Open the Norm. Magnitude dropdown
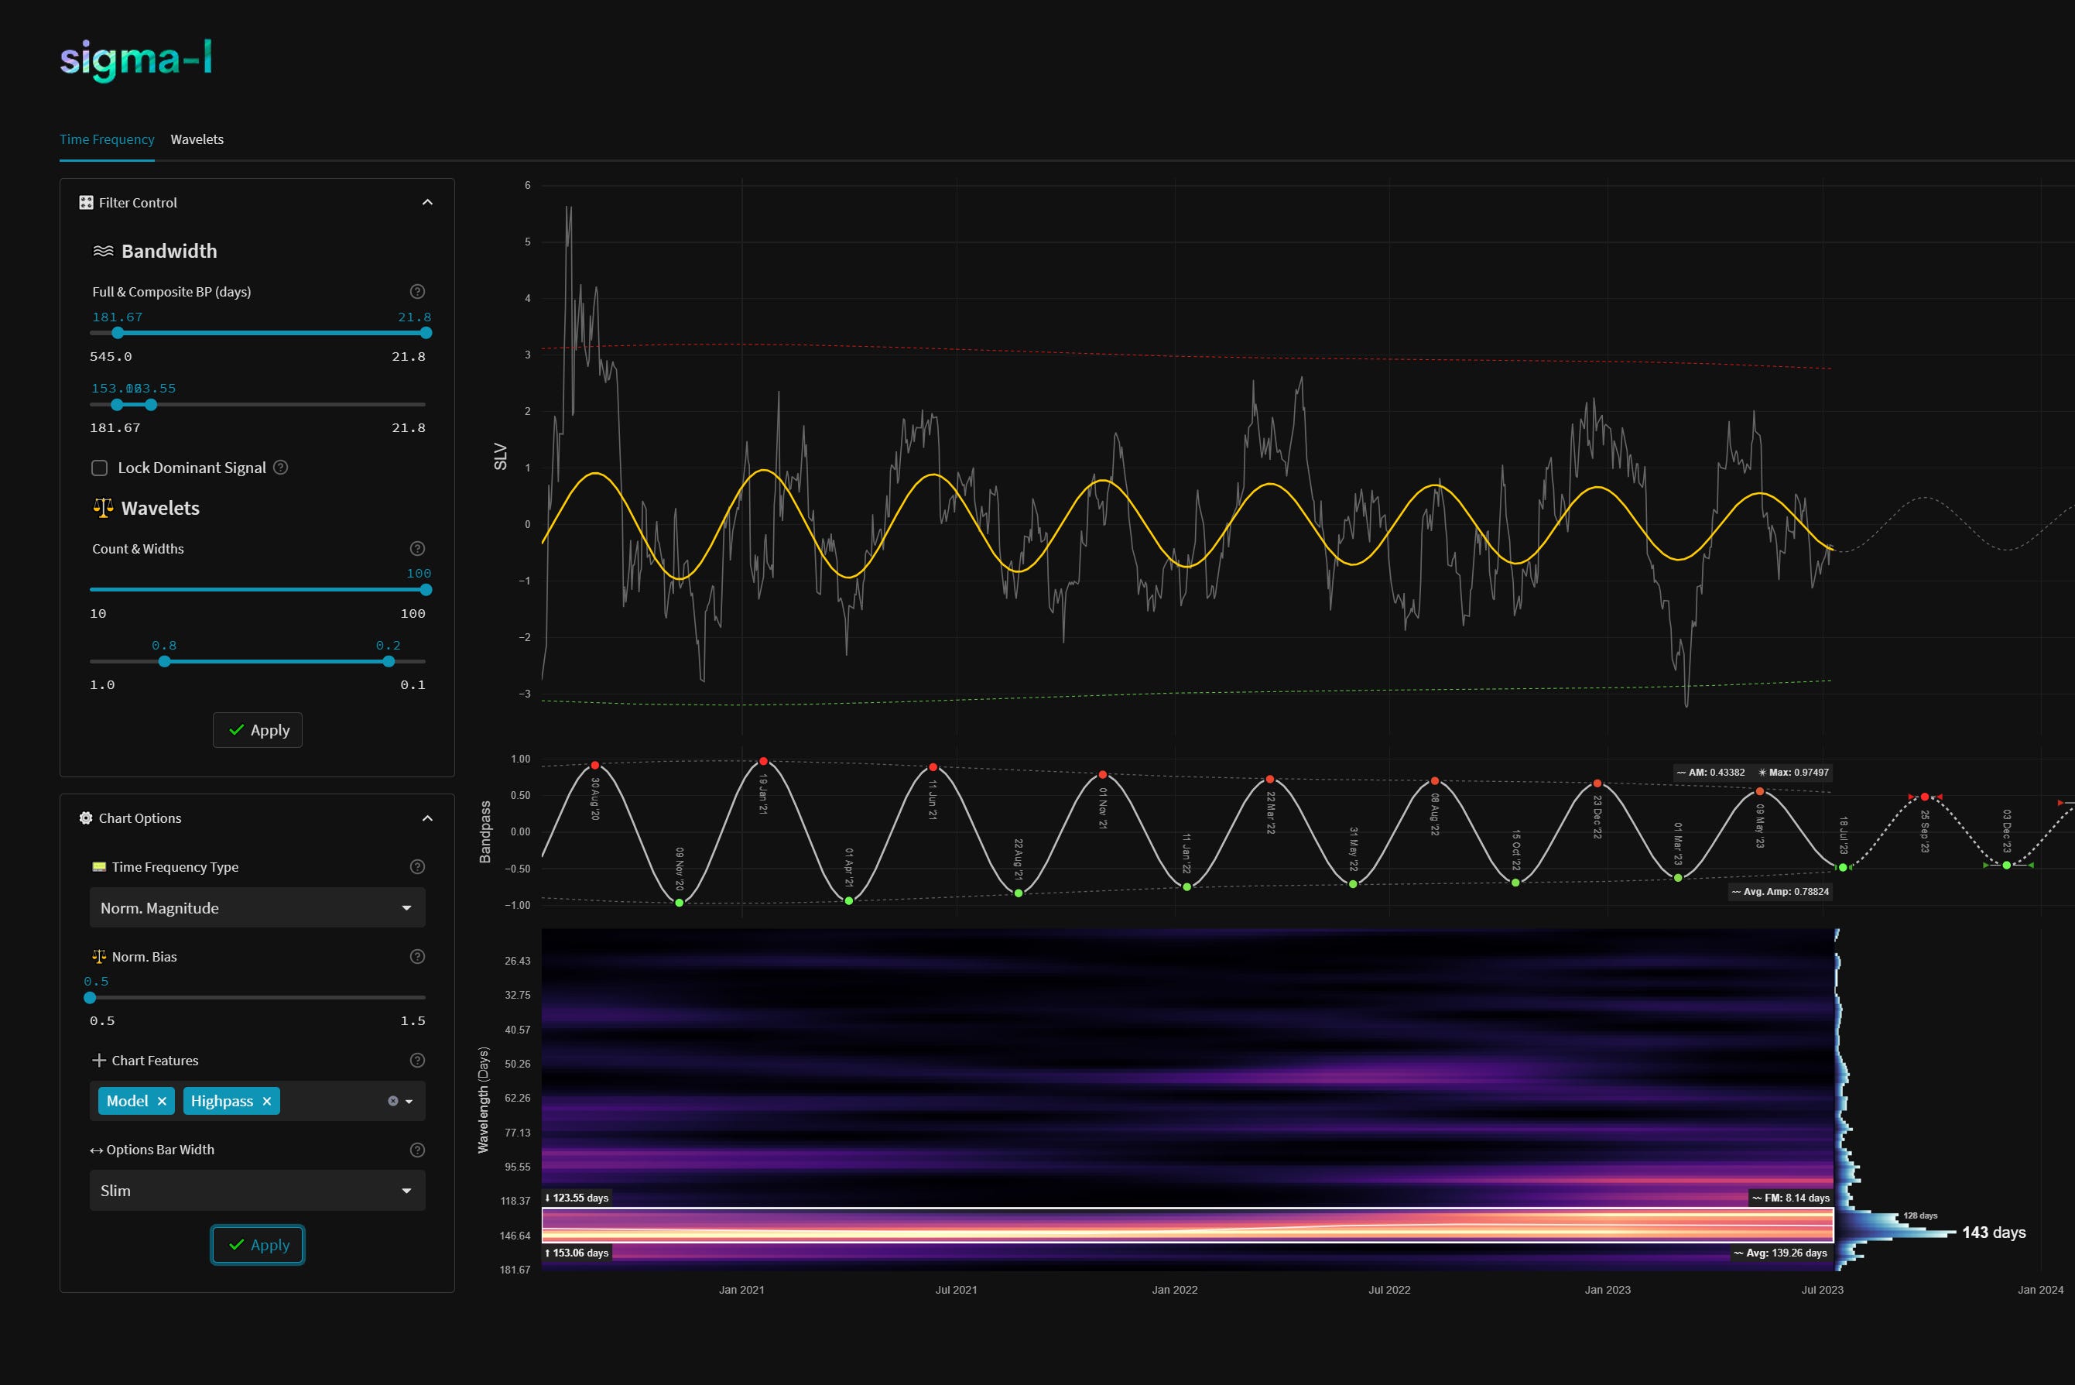Viewport: 2075px width, 1385px height. tap(257, 908)
